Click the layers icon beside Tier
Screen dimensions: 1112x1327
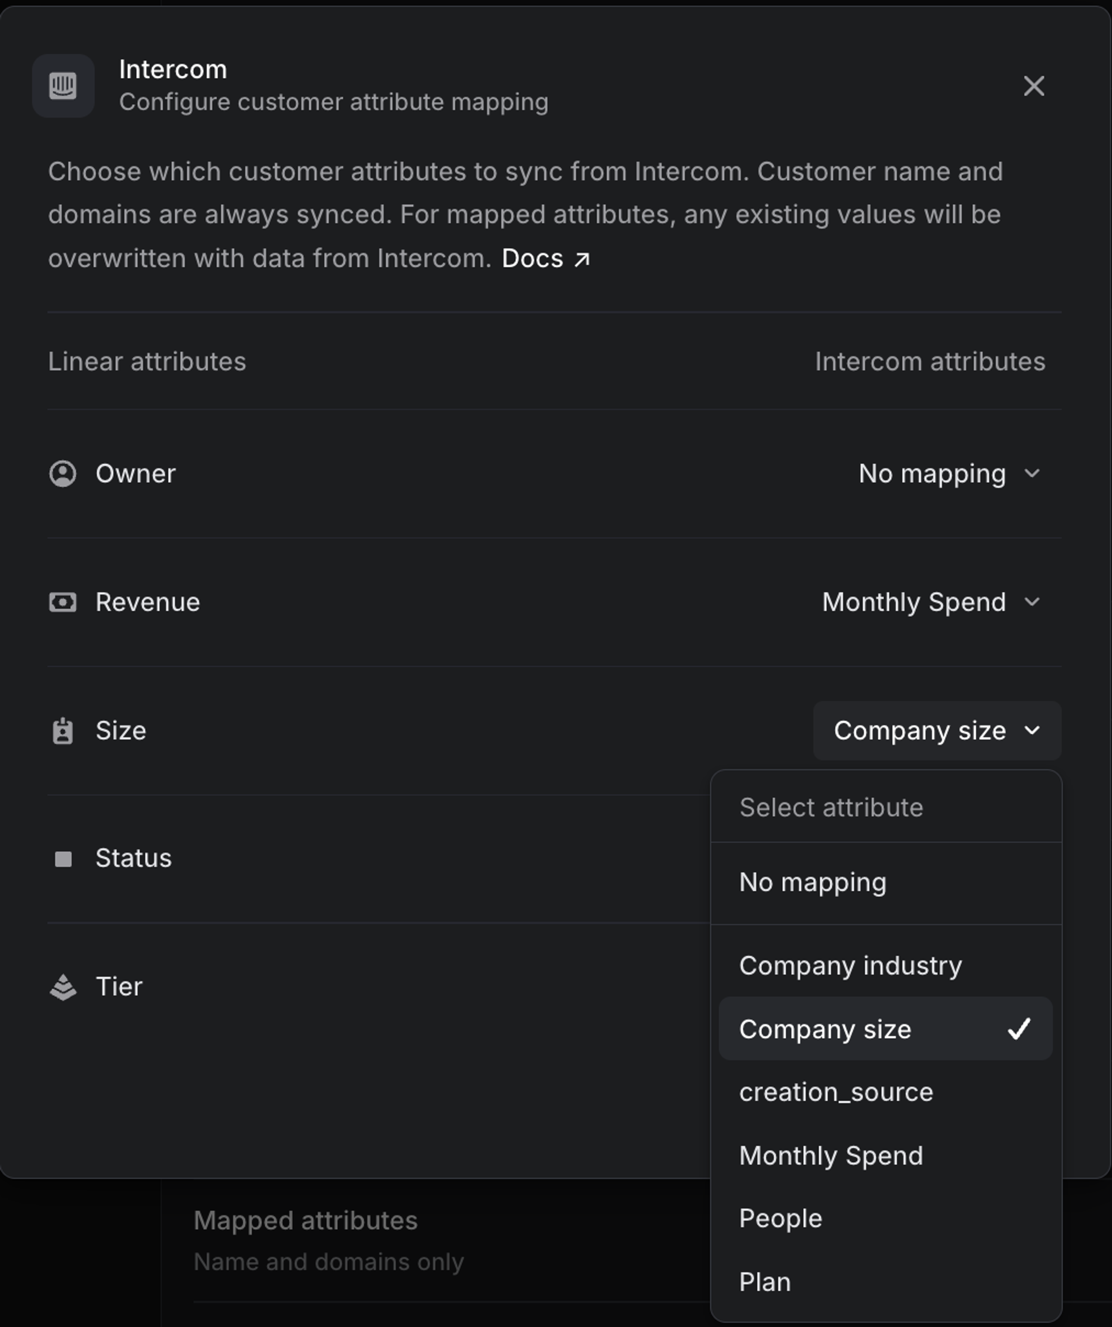point(63,987)
